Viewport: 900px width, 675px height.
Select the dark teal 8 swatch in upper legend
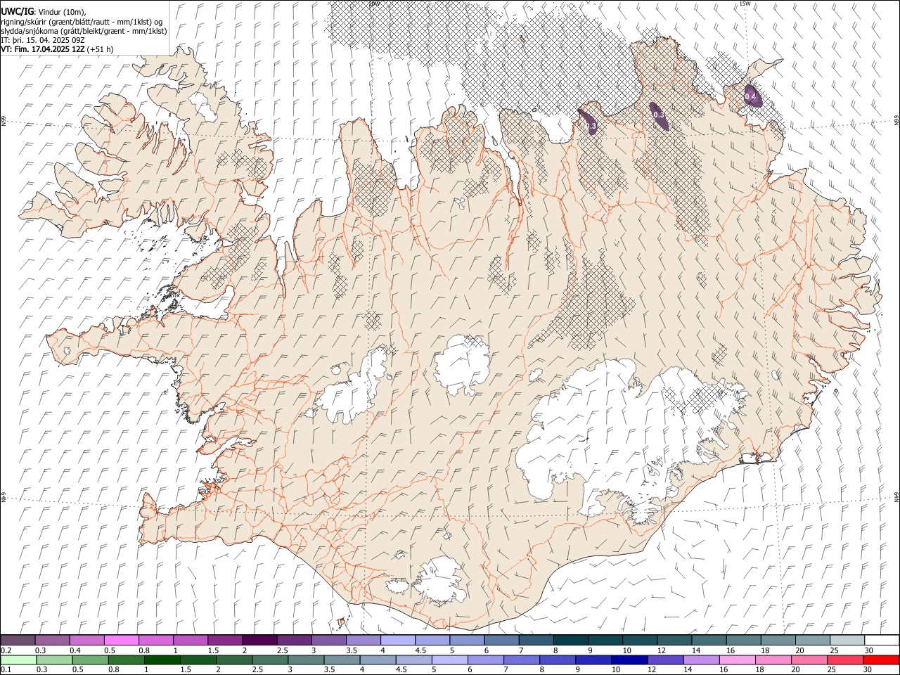[570, 641]
